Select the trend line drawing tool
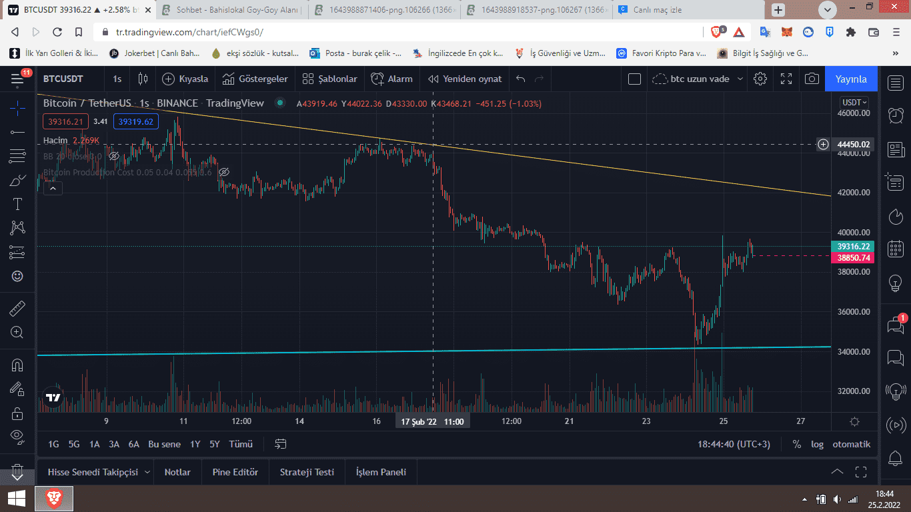Image resolution: width=911 pixels, height=512 pixels. [x=17, y=132]
